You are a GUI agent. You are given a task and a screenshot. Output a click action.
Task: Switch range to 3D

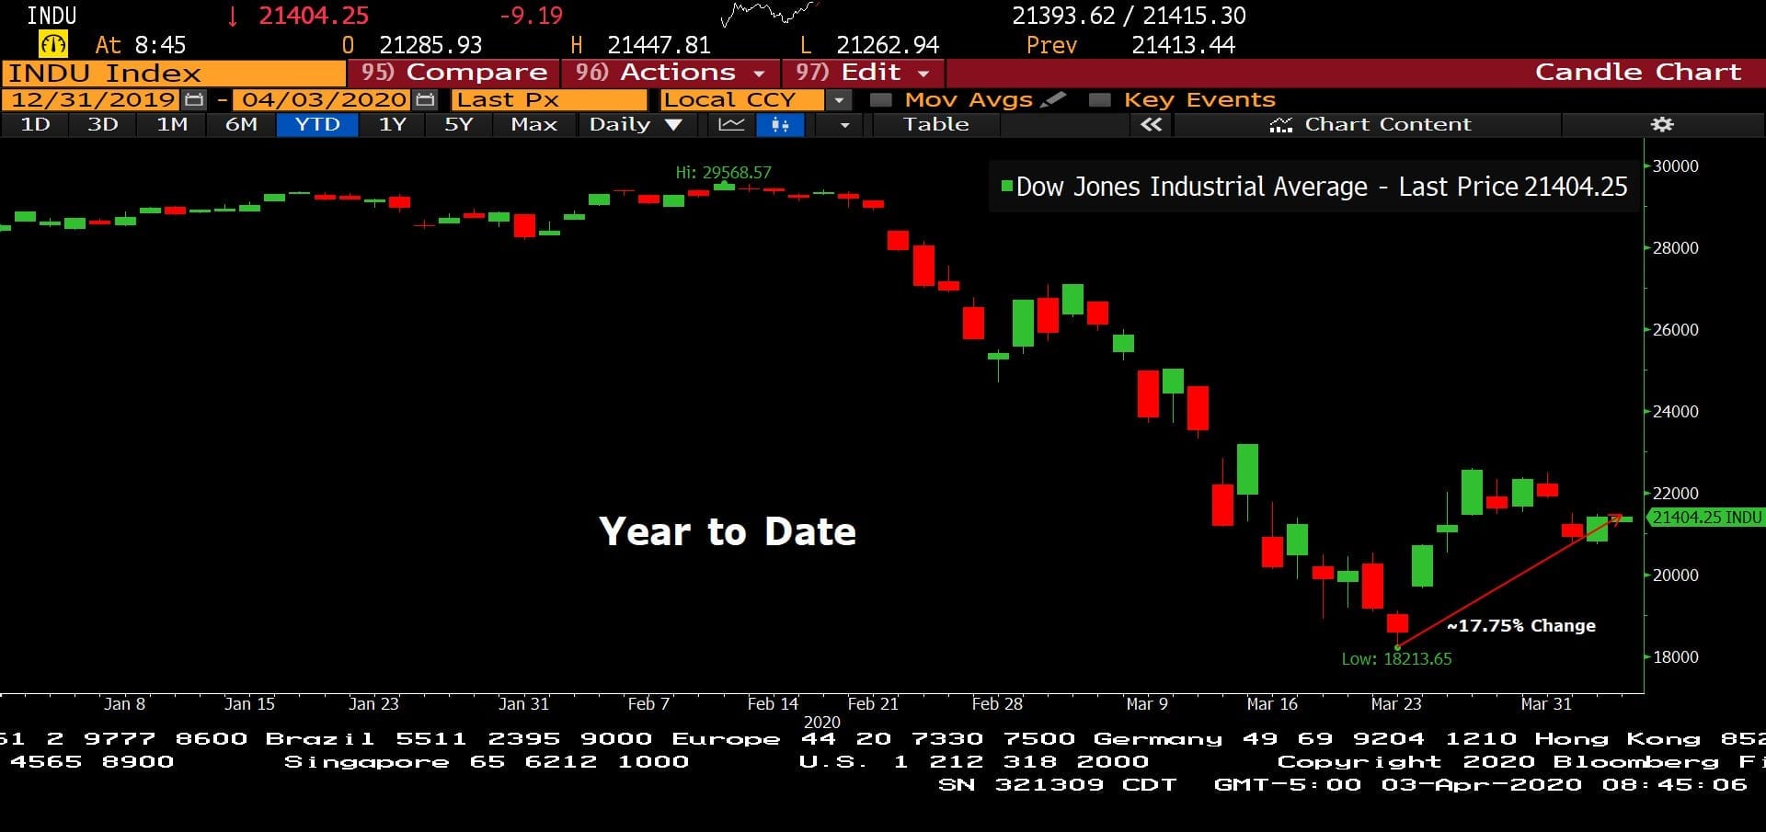pyautogui.click(x=102, y=124)
